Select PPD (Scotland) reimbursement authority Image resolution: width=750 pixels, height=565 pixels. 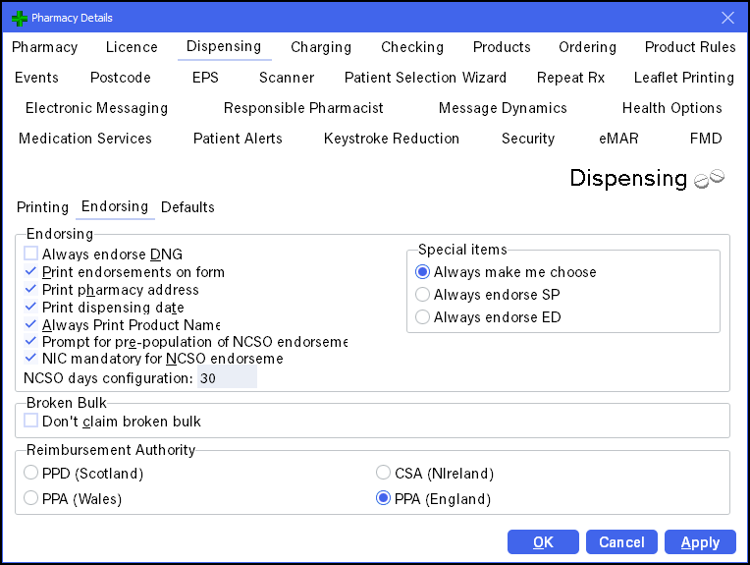click(31, 474)
